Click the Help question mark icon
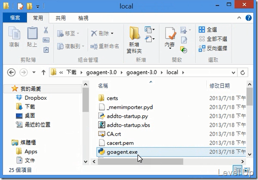 tap(249, 17)
